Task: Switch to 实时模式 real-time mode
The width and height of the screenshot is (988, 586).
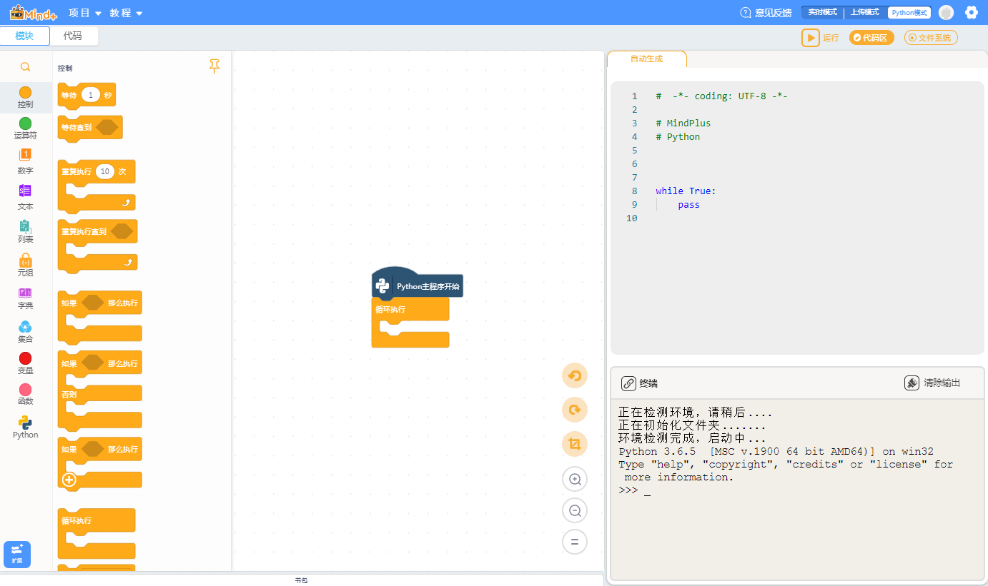Action: point(823,13)
